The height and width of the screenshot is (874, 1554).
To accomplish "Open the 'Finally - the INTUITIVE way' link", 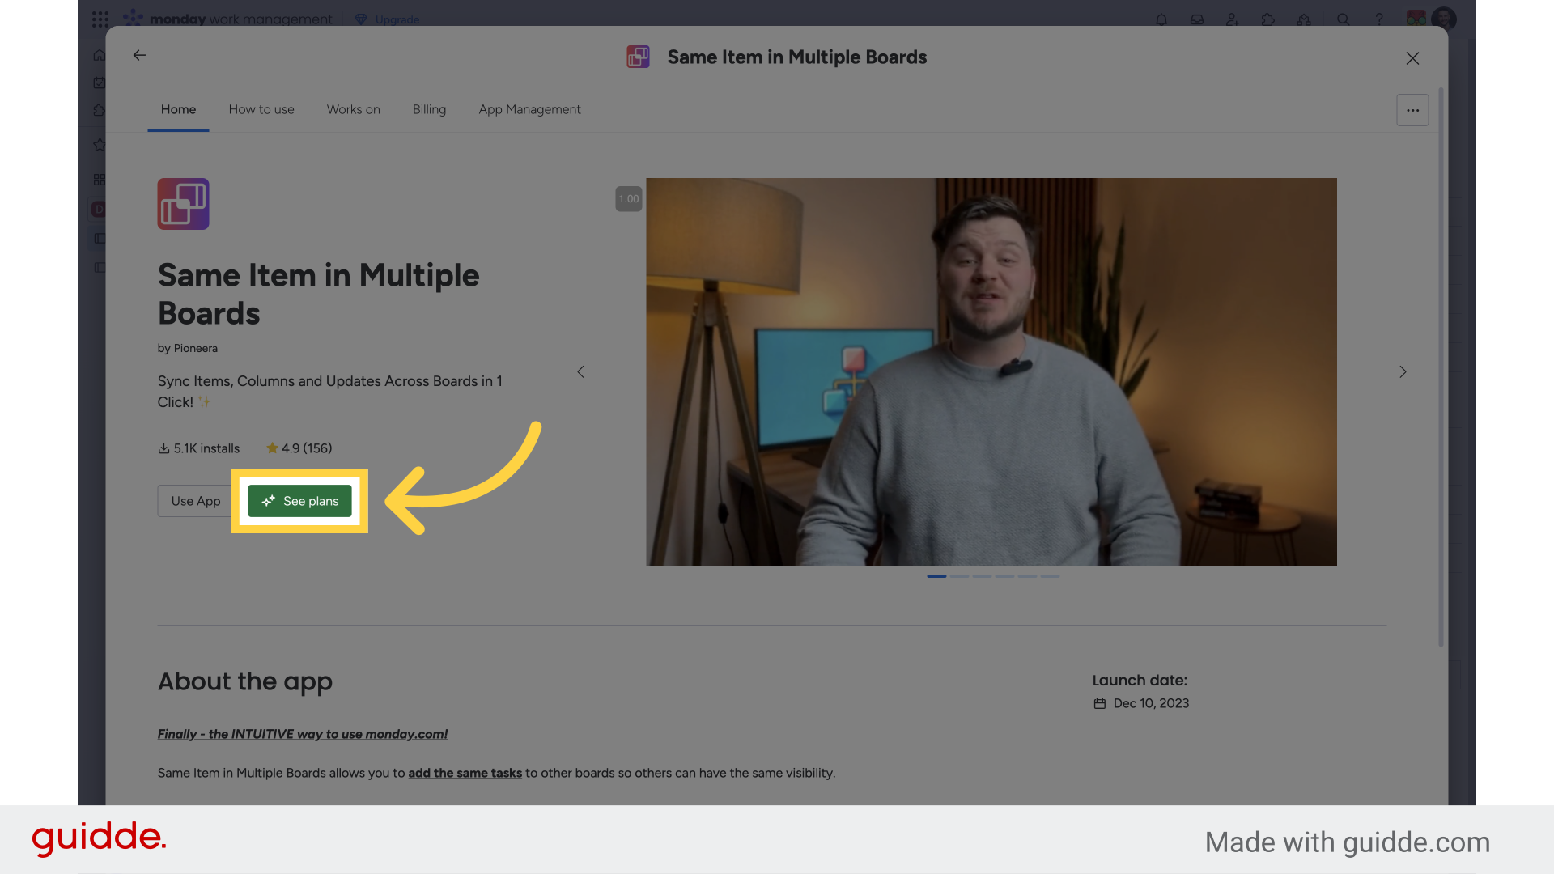I will point(303,734).
